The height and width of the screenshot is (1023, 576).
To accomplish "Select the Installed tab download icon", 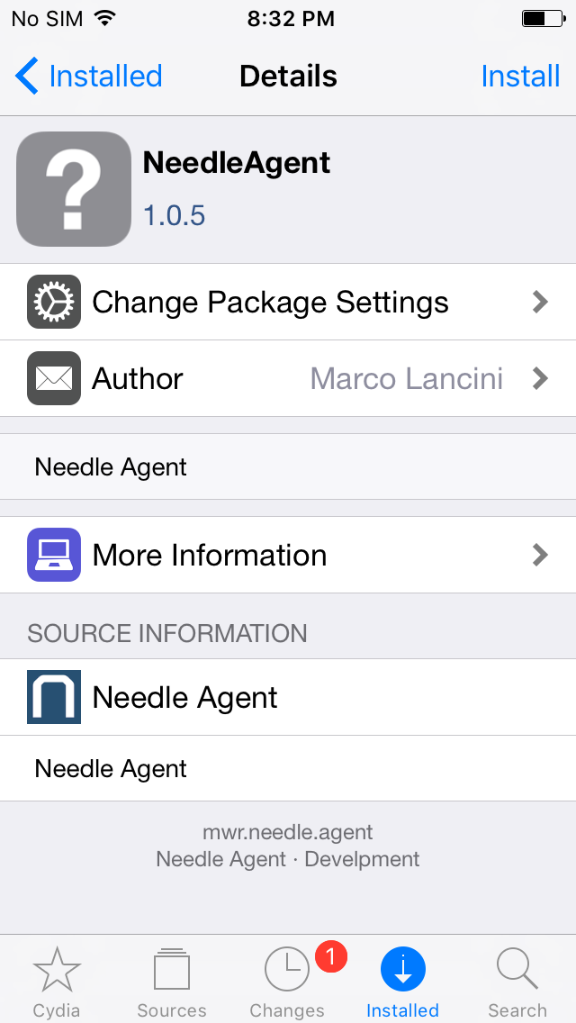I will [x=402, y=971].
